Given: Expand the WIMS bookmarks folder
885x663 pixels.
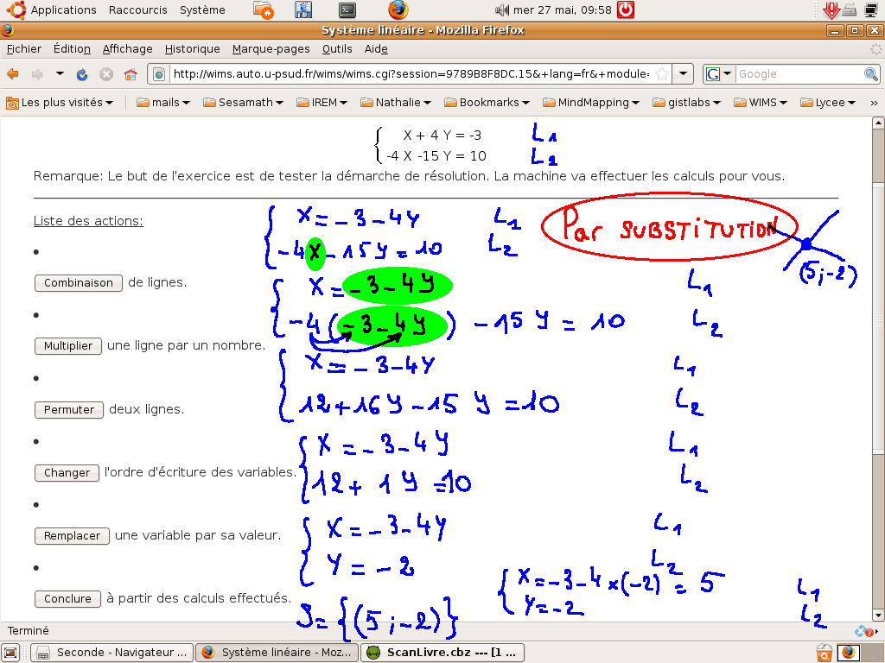Looking at the screenshot, I should (x=761, y=102).
